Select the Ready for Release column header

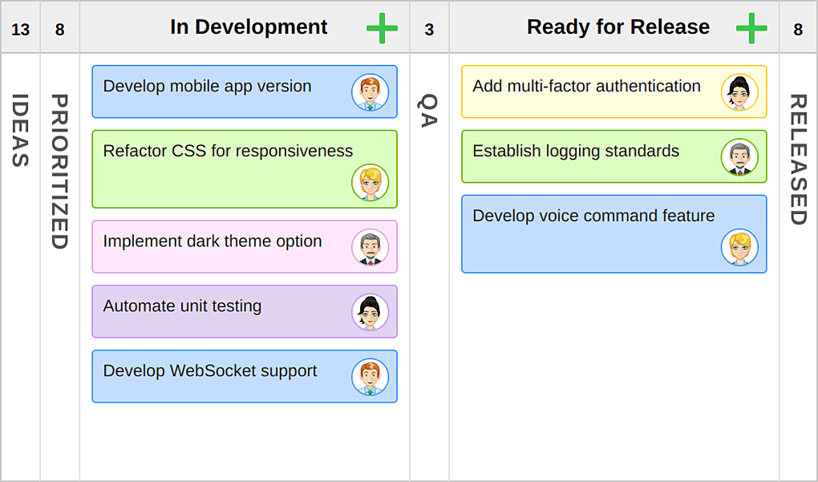(618, 27)
